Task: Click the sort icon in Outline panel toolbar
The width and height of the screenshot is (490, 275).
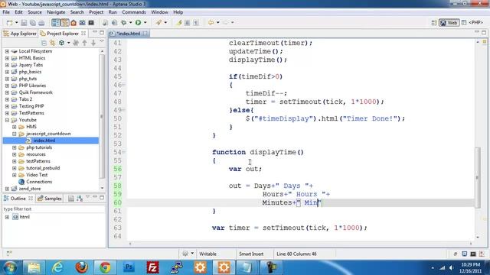Action: tap(80, 199)
